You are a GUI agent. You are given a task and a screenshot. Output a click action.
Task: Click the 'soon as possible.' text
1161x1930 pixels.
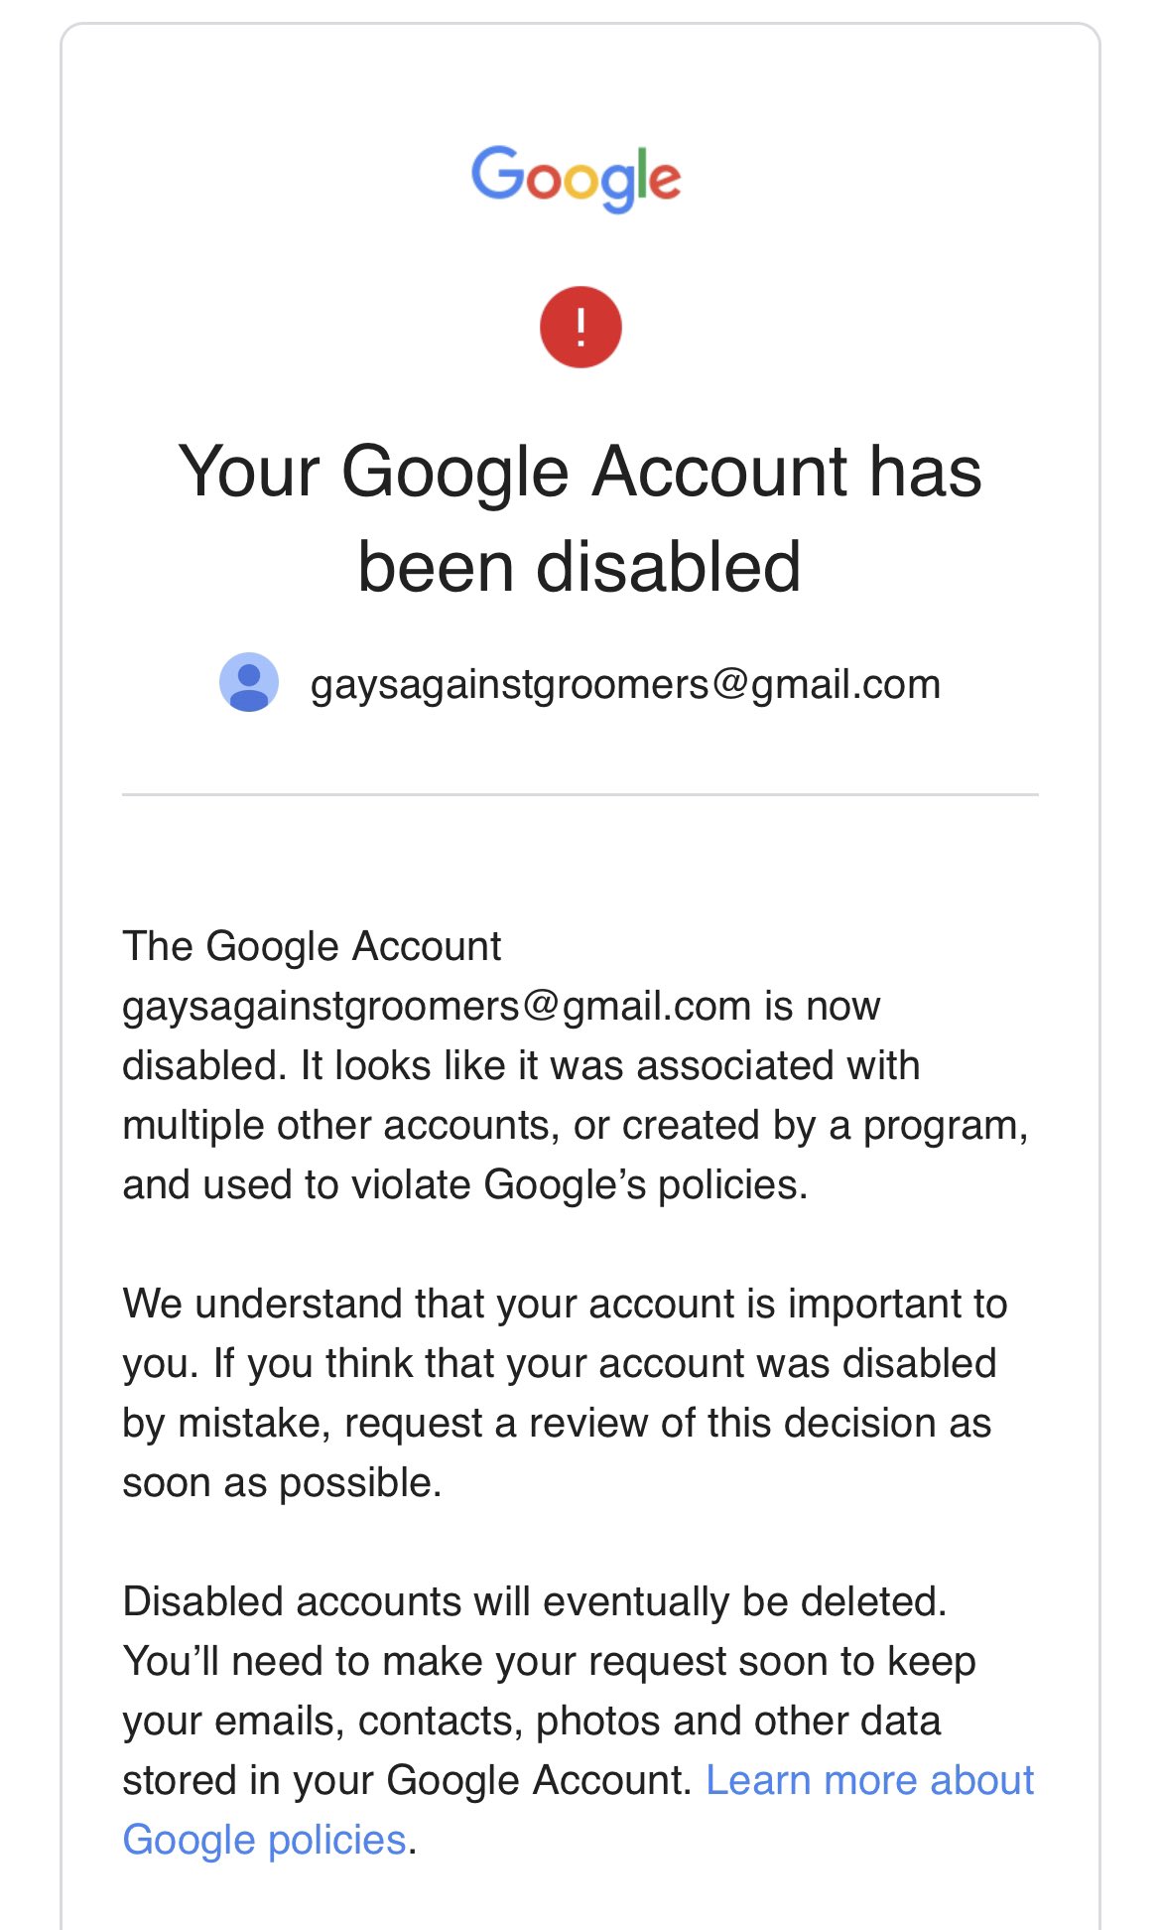point(282,1483)
